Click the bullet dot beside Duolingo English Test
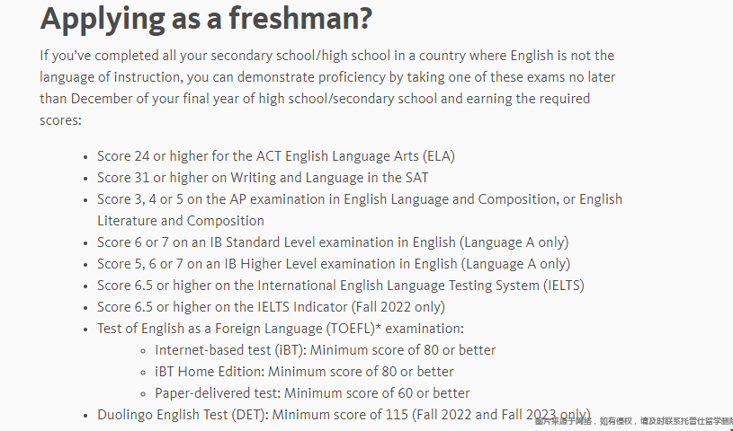 point(85,416)
